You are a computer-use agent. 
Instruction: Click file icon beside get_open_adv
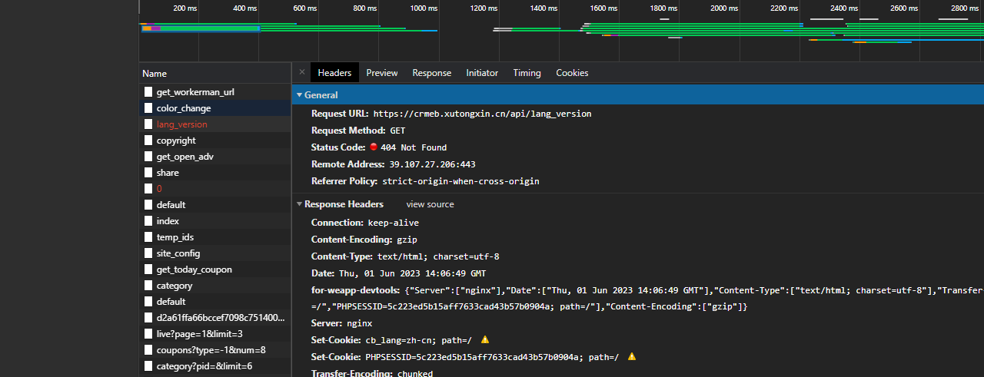click(x=148, y=157)
